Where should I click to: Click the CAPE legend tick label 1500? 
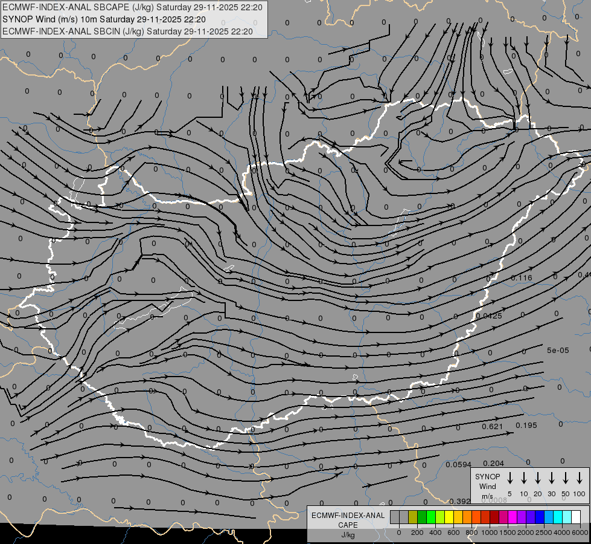pos(508,533)
